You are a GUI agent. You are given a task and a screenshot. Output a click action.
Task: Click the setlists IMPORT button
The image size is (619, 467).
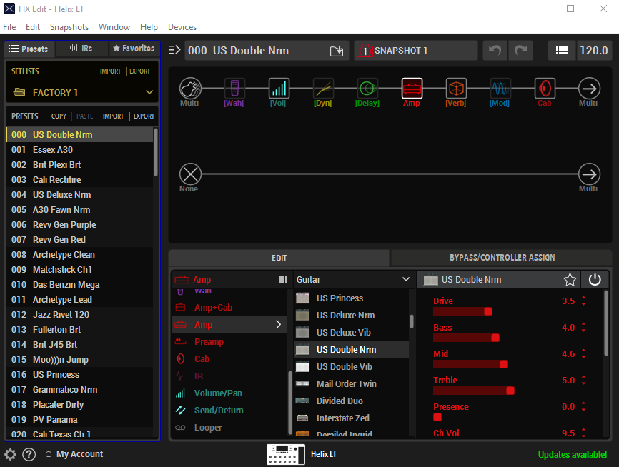point(110,71)
